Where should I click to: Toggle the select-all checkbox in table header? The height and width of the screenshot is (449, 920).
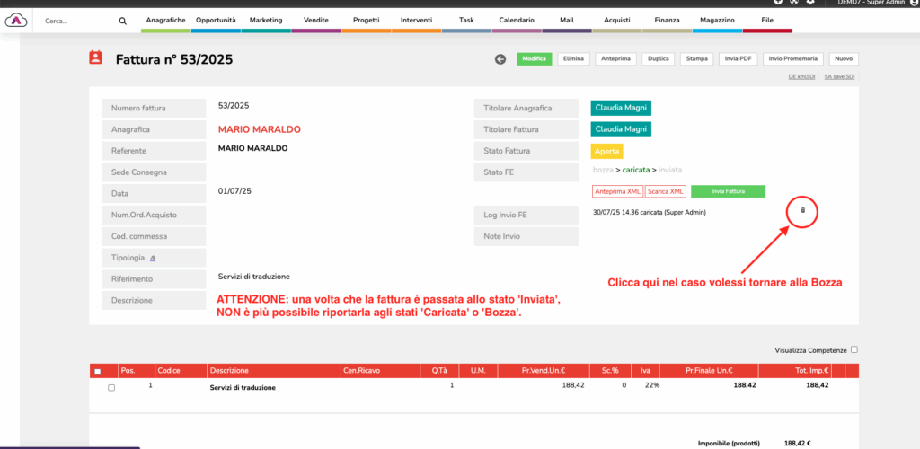tap(97, 371)
